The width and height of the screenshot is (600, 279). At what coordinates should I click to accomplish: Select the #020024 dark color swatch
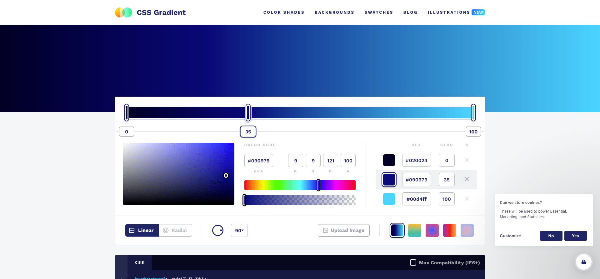pos(389,160)
